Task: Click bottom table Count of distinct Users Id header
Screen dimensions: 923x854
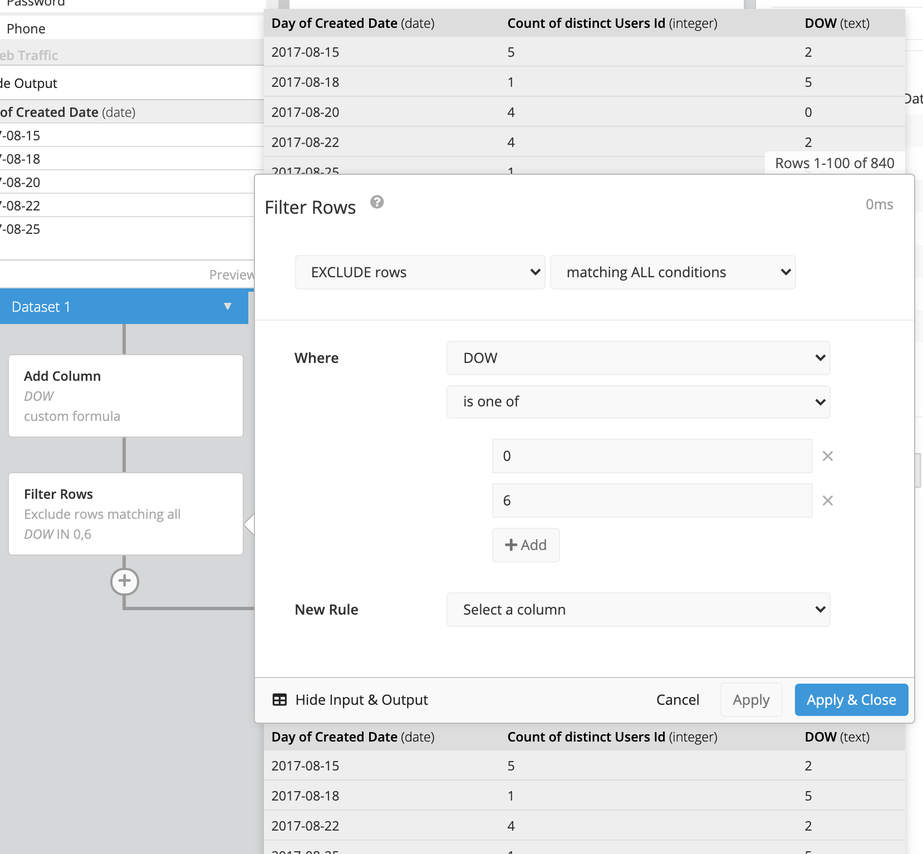Action: 612,737
